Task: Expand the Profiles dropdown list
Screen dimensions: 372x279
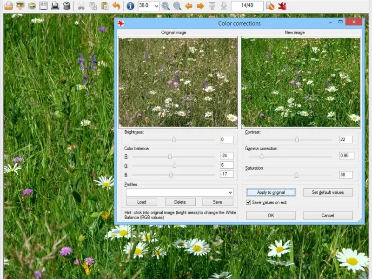Action: (x=230, y=193)
